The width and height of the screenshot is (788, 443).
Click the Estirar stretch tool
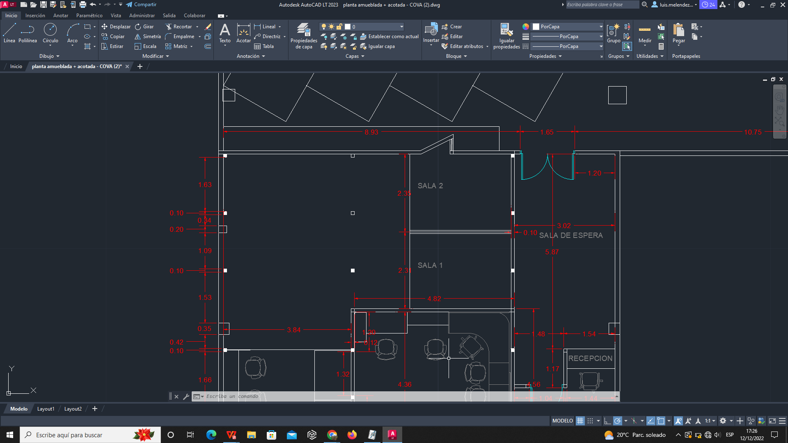[112, 46]
